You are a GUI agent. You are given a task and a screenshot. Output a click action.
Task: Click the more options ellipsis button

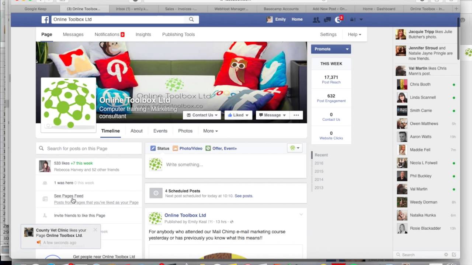tap(296, 115)
